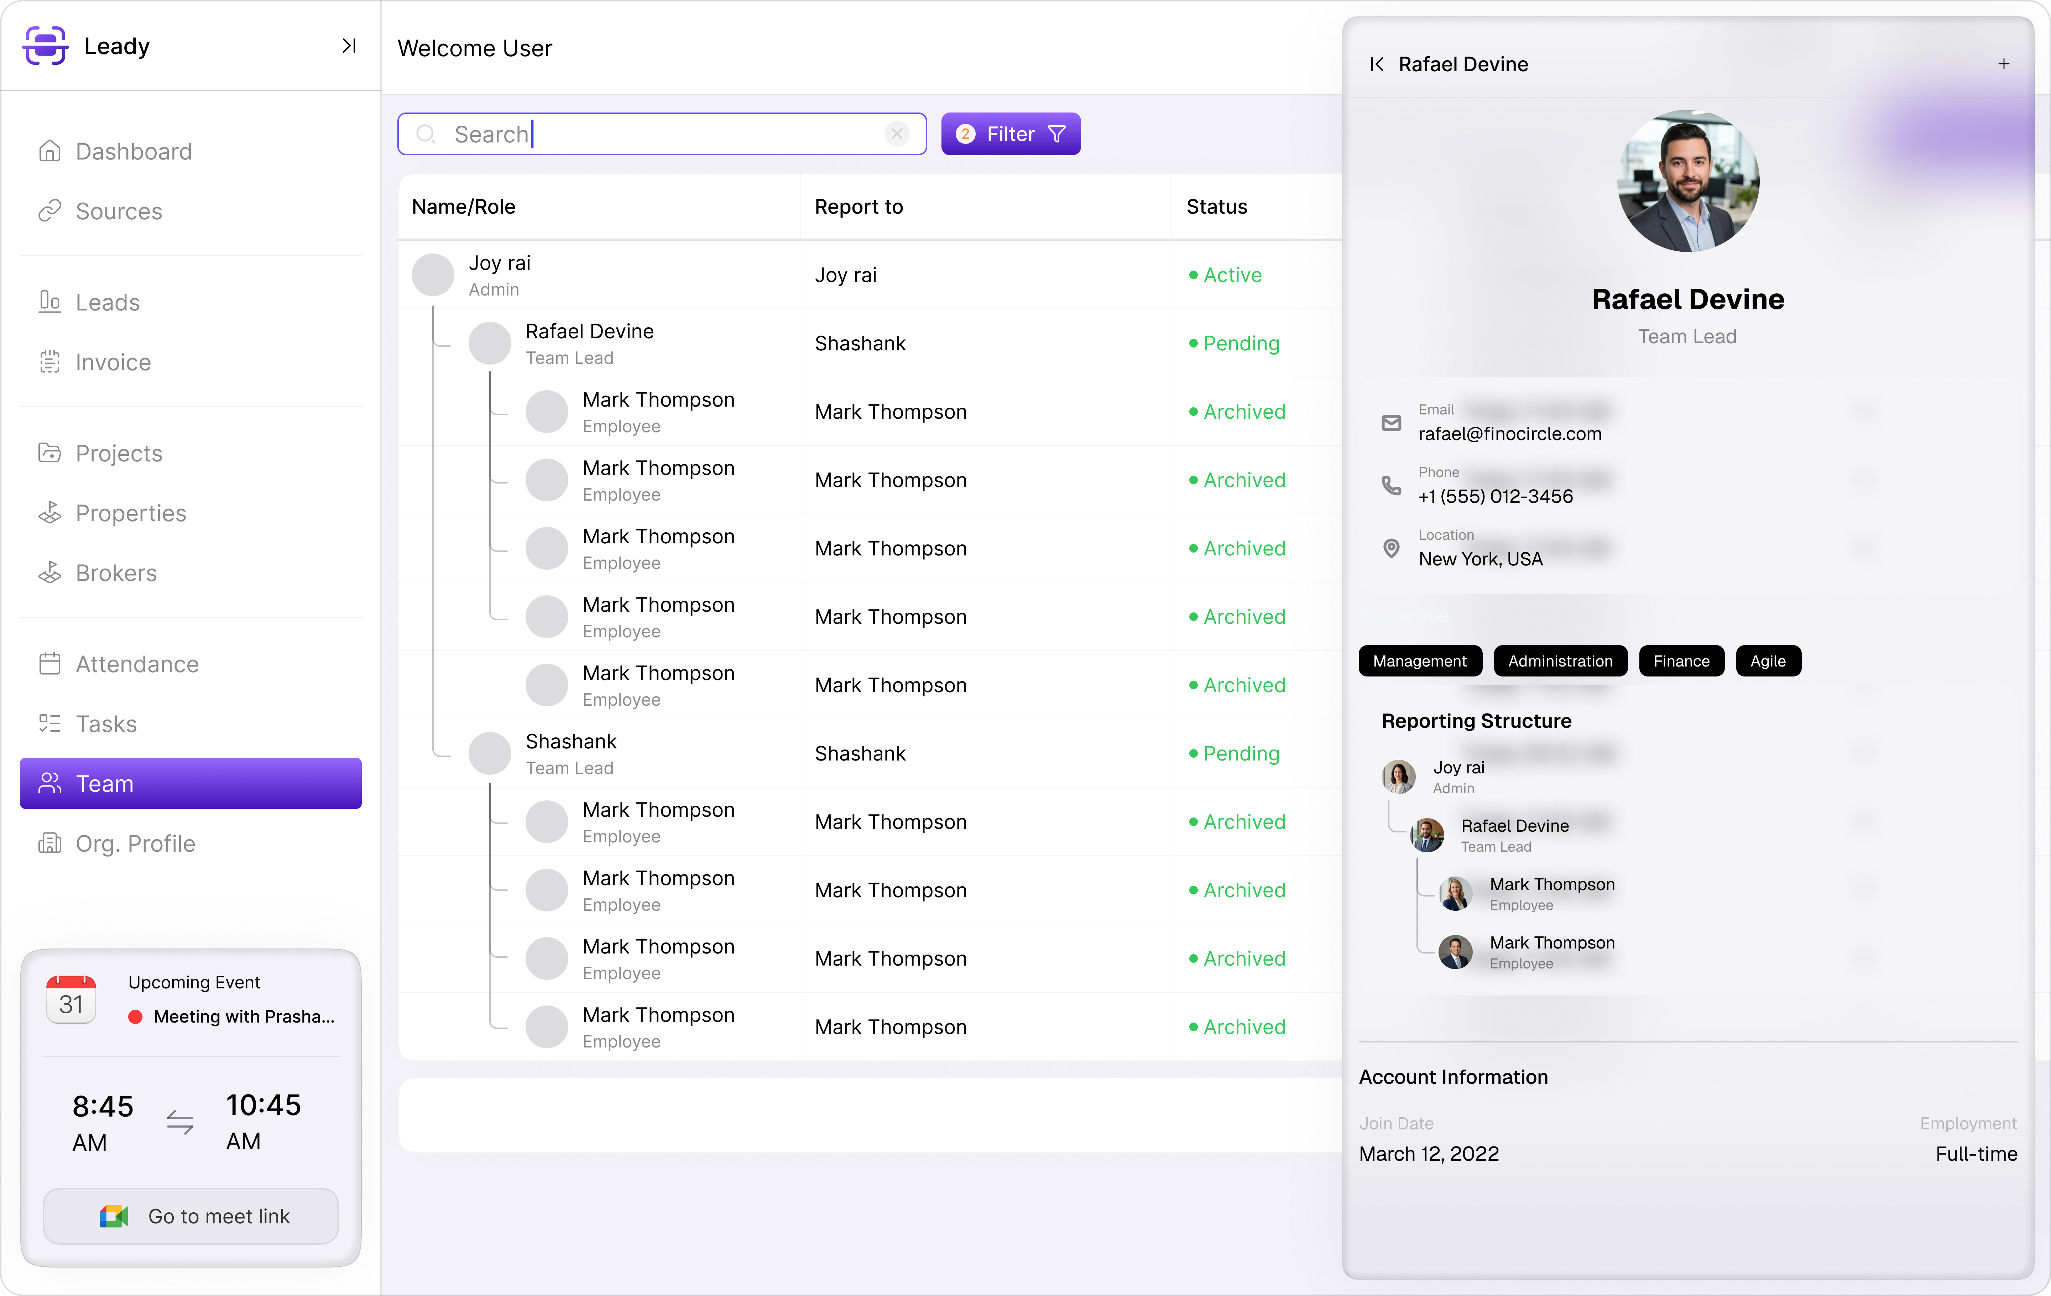
Task: Select Shashank Team Lead row
Action: (870, 754)
